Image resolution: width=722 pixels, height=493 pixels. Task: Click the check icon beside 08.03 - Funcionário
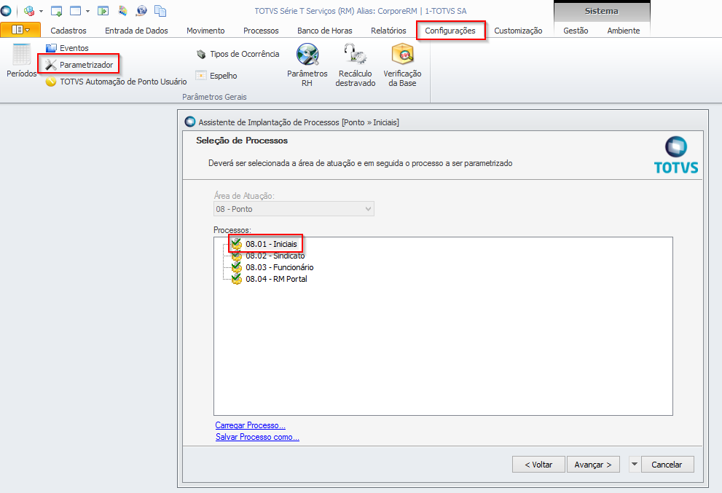tap(237, 267)
